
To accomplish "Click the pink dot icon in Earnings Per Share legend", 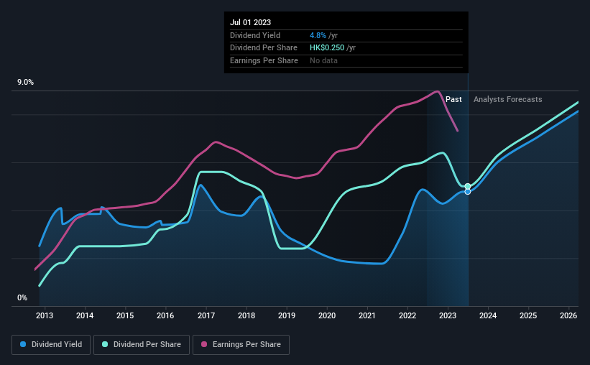I will [204, 344].
